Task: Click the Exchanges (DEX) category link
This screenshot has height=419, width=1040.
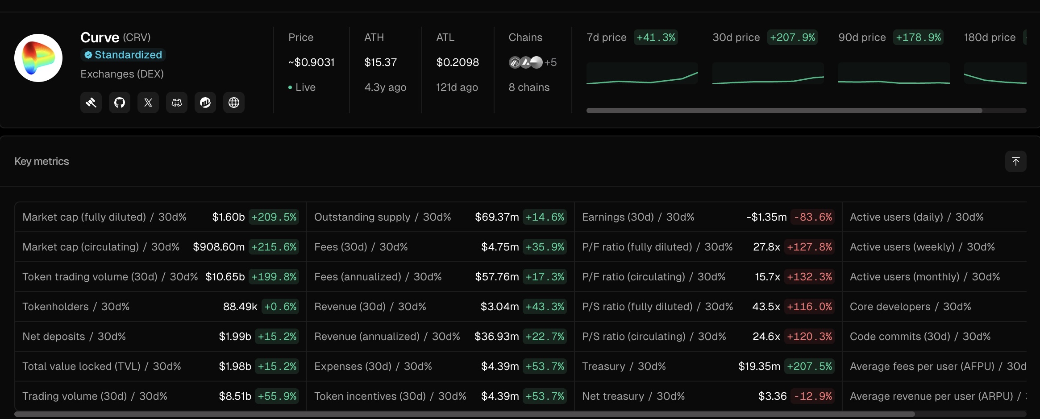Action: pyautogui.click(x=122, y=74)
